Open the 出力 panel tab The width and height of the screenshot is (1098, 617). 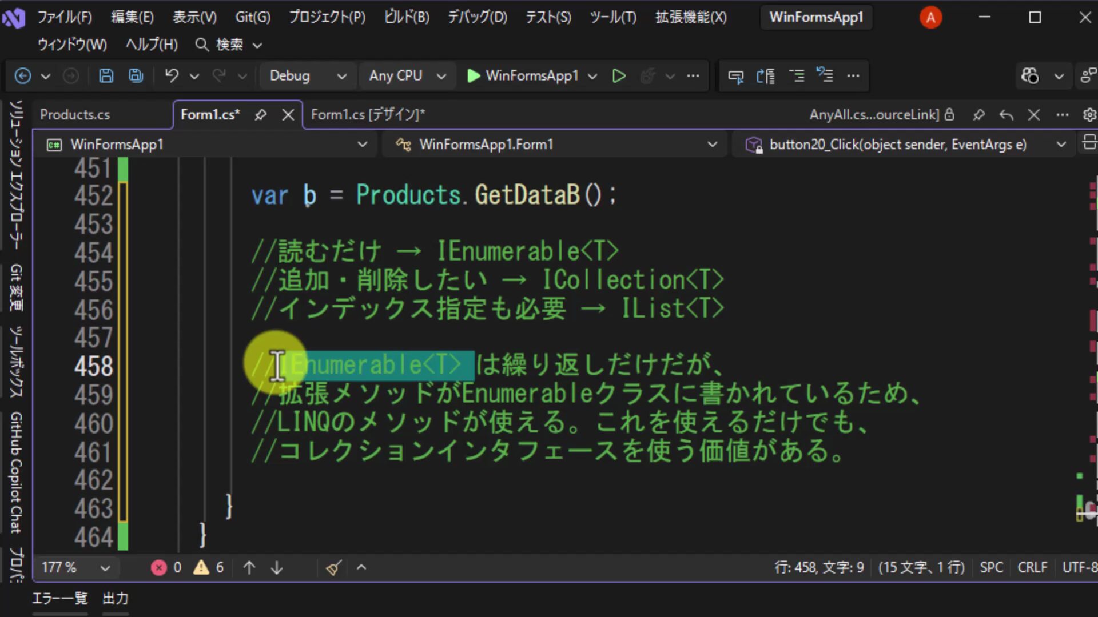[x=116, y=598]
